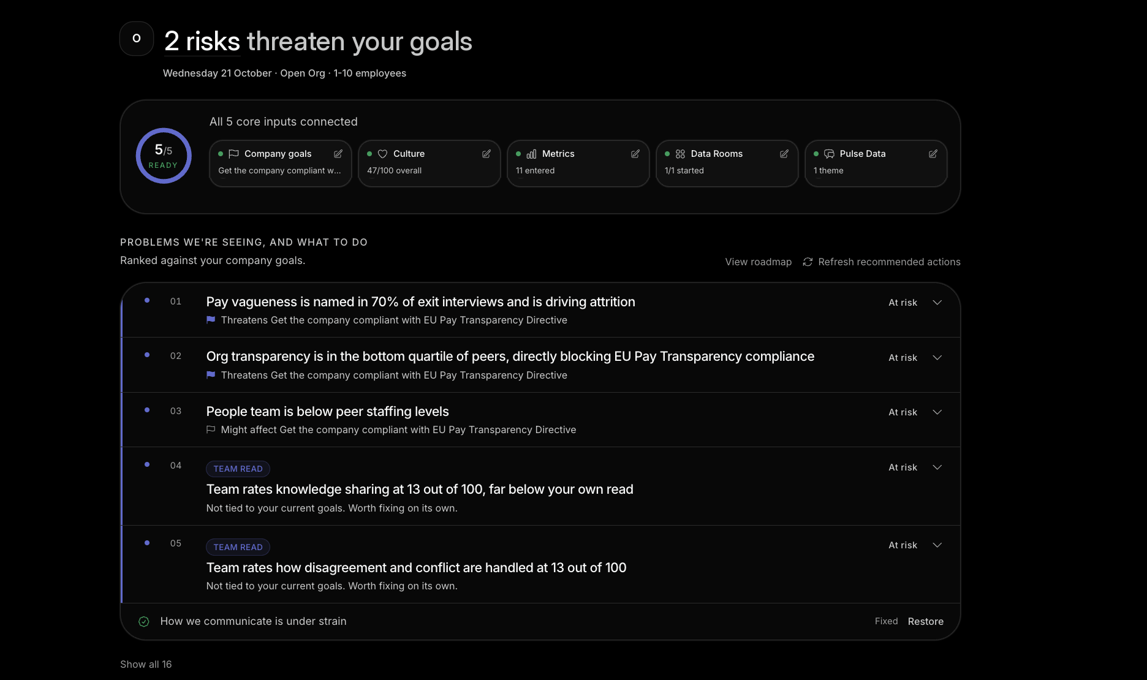The height and width of the screenshot is (680, 1147).
Task: Click flag icon under pay vagueness problem
Action: (211, 320)
